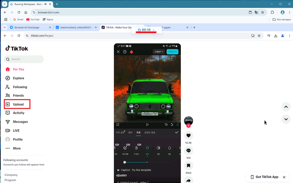Go back in the inner browser
Viewport: 293px width, 183px height.
click(x=5, y=36)
